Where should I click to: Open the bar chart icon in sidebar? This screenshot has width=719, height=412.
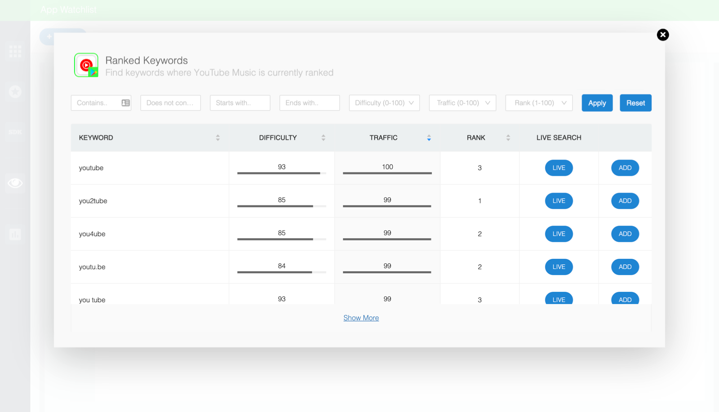pyautogui.click(x=15, y=234)
